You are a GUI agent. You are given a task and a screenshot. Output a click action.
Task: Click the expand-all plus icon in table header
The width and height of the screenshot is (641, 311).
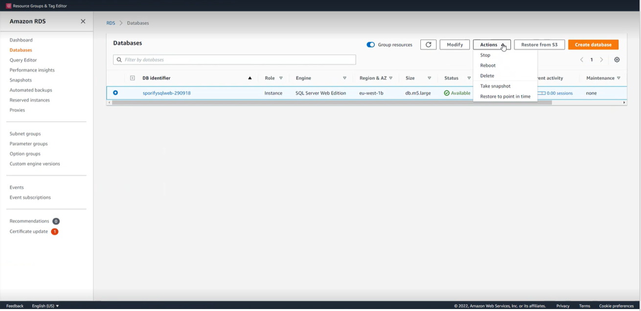[132, 78]
